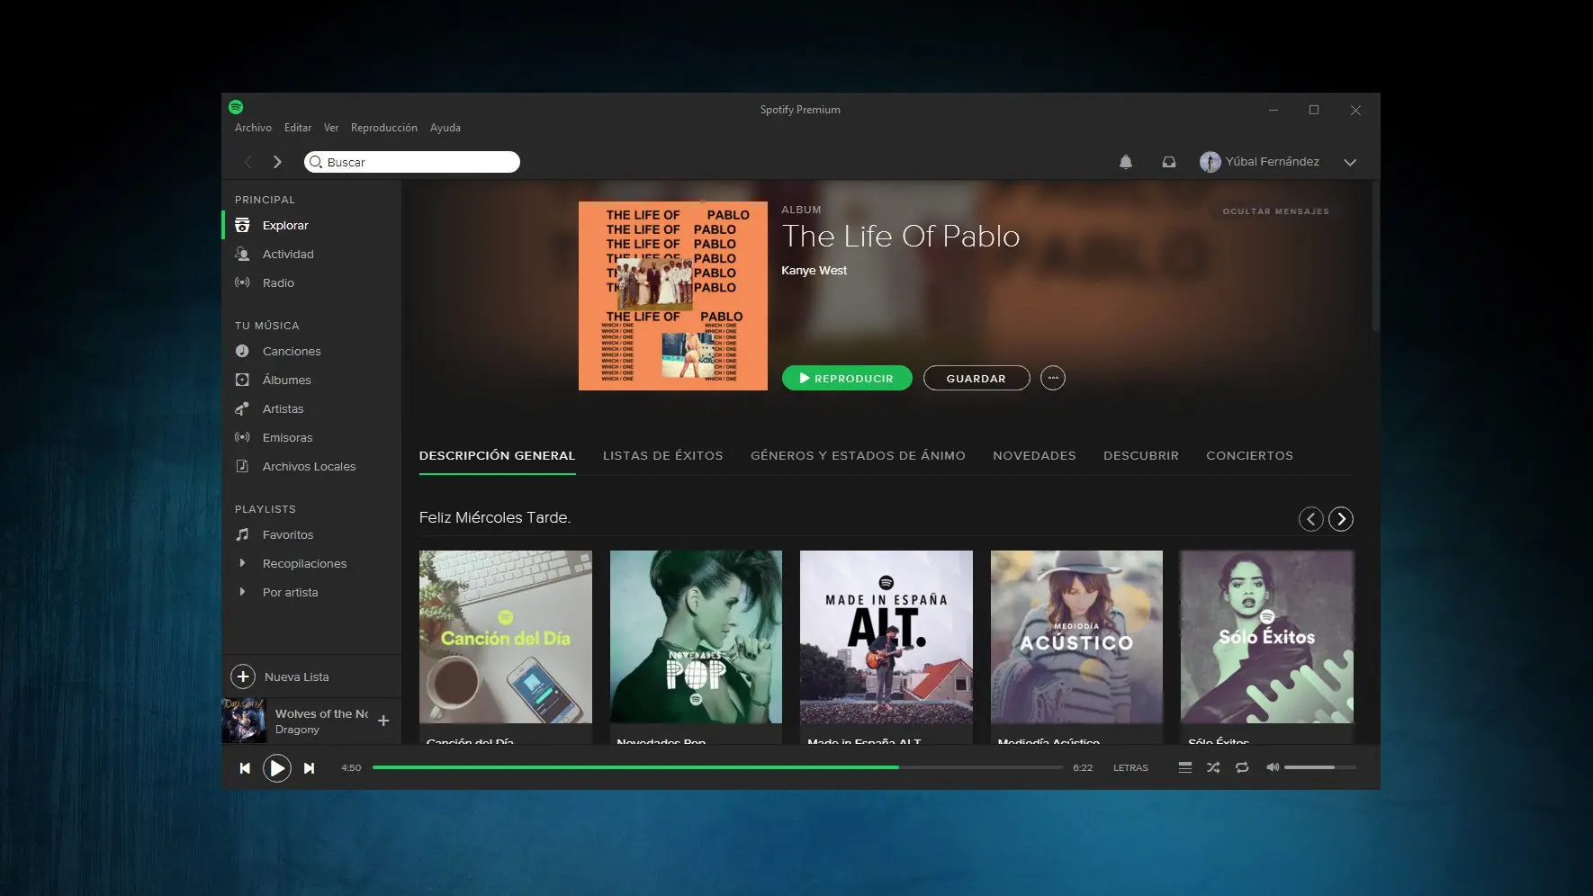Viewport: 1593px width, 896px height.
Task: Mute the volume speaker icon
Action: point(1273,767)
